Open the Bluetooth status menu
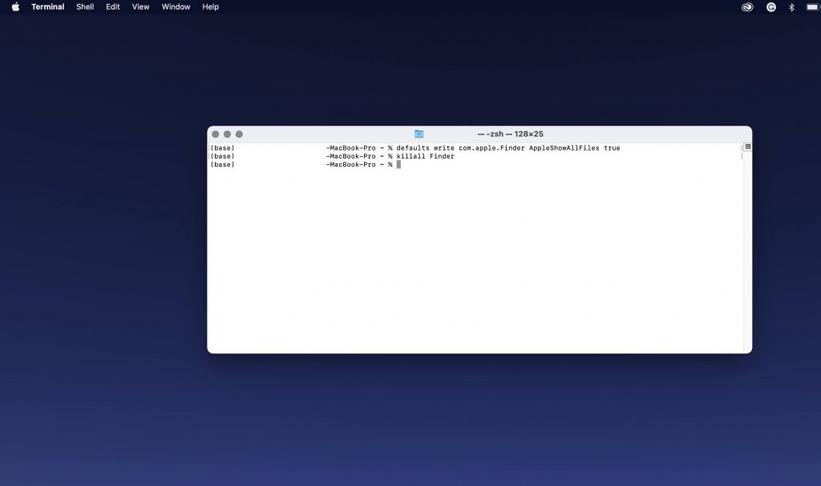 click(x=791, y=6)
